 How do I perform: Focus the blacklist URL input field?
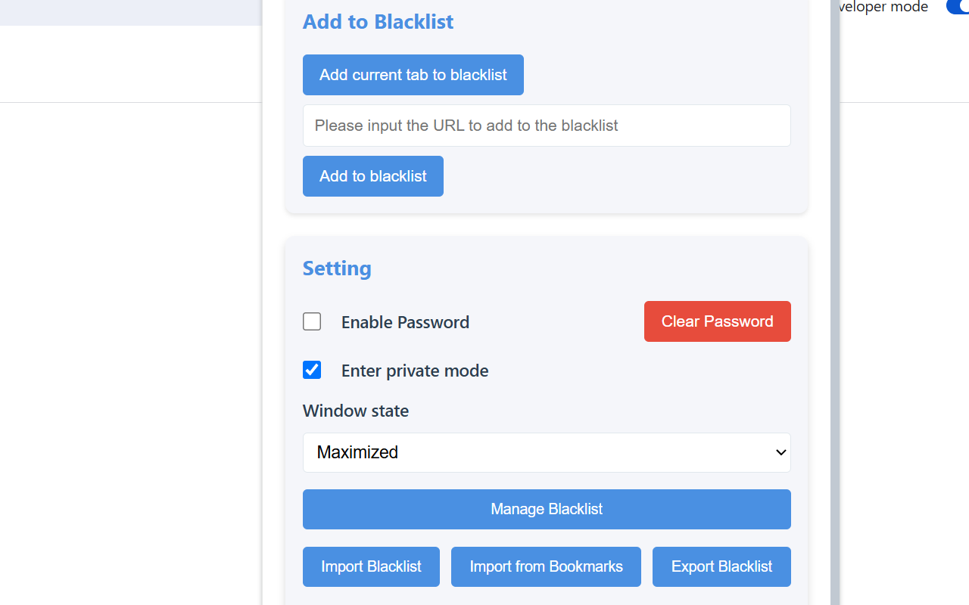547,126
